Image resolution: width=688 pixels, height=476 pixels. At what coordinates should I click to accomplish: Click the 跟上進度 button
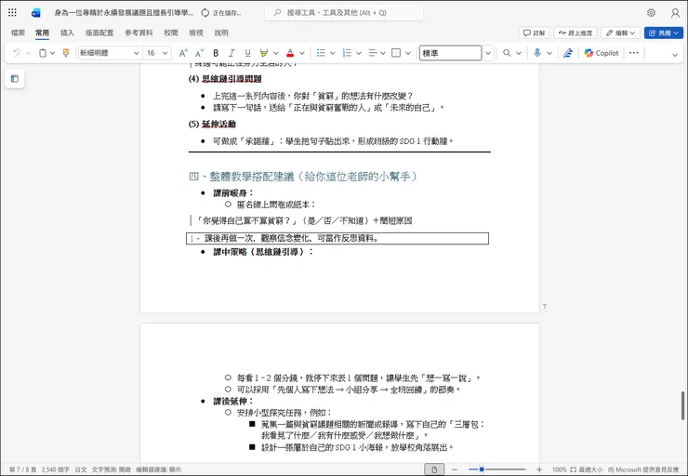point(576,33)
